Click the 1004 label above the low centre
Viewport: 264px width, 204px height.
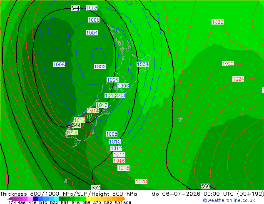pos(92,32)
